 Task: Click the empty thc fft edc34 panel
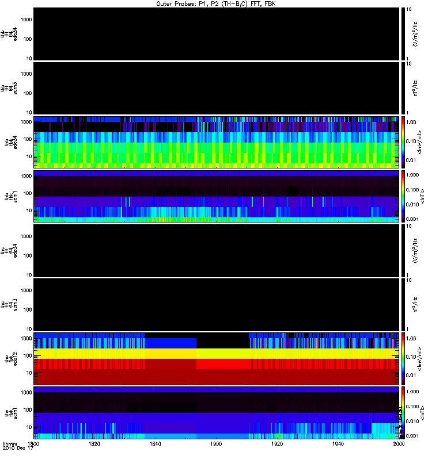pyautogui.click(x=217, y=251)
